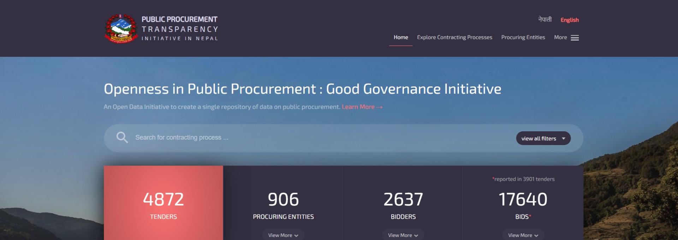This screenshot has width=678, height=240.
Task: Click the Nepal emblem logo
Action: [121, 29]
